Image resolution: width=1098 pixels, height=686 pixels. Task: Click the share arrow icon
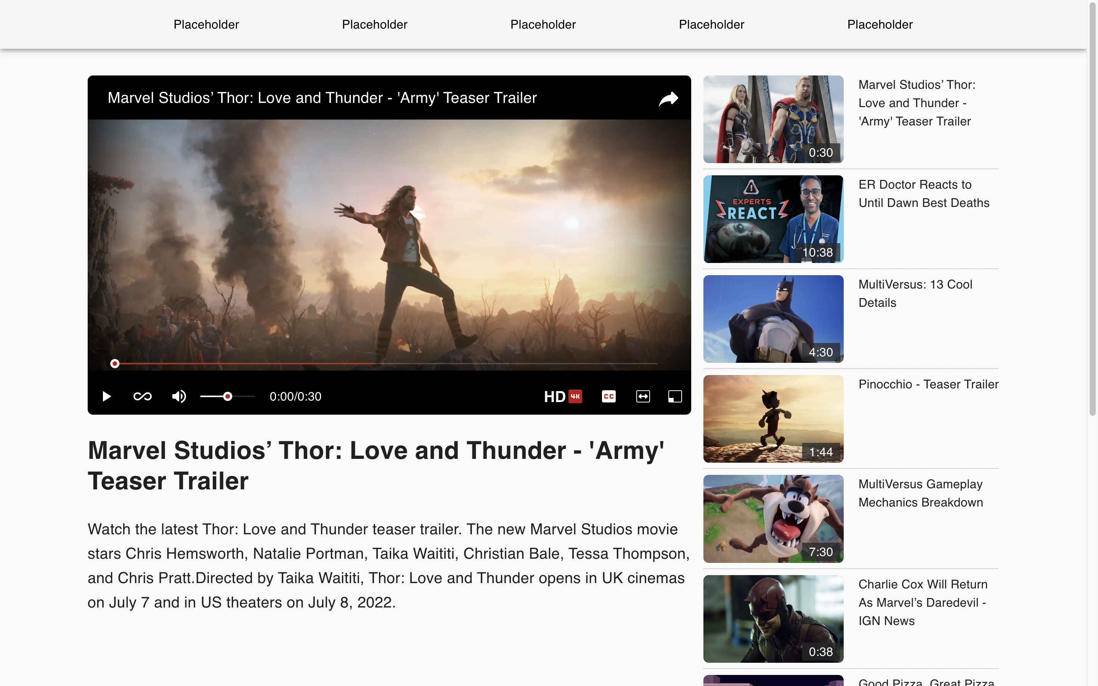[x=668, y=98]
